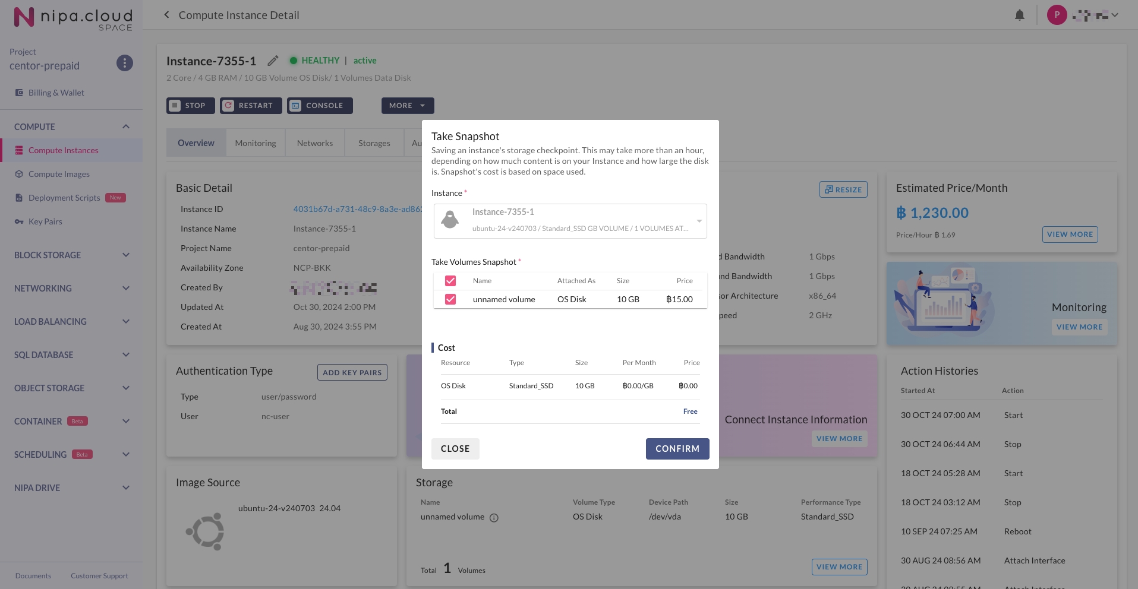Open project options three-dot menu
Image resolution: width=1138 pixels, height=589 pixels.
[x=124, y=63]
